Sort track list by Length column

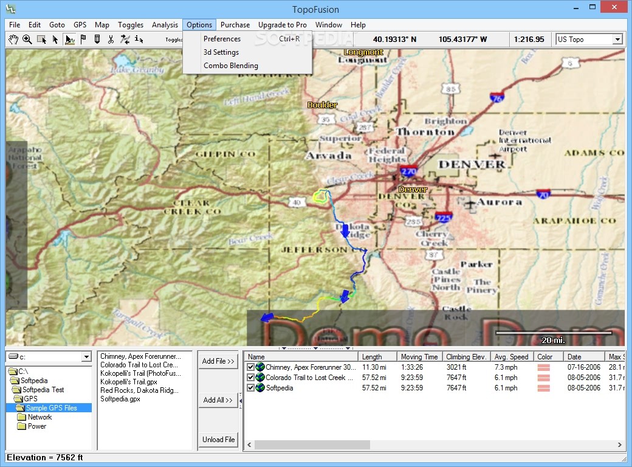tap(377, 356)
